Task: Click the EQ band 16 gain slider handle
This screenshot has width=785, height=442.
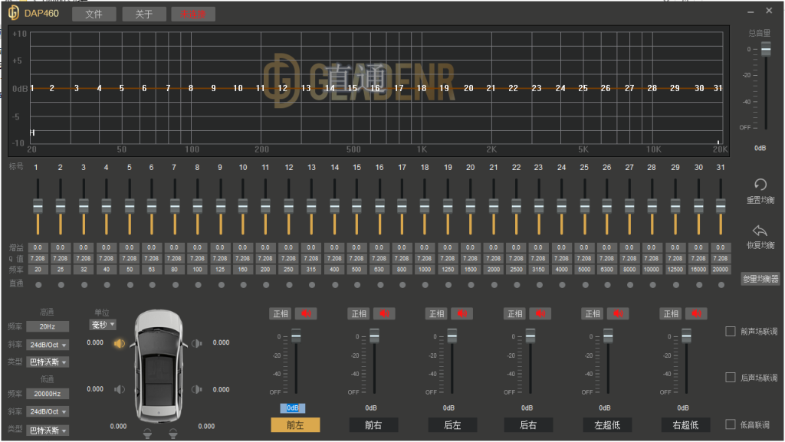Action: (379, 206)
